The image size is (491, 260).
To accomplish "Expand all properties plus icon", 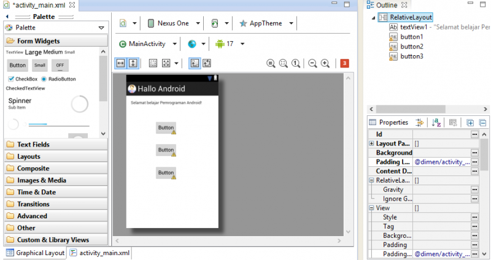I will pyautogui.click(x=470, y=123).
